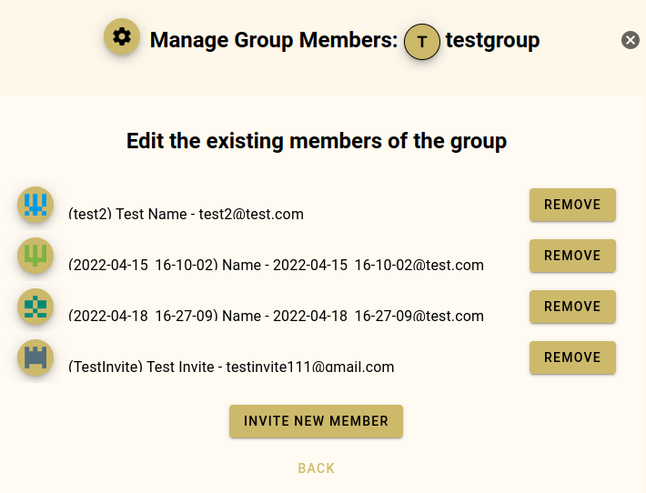Remove member test2@test.com from group
The image size is (646, 493).
coord(572,205)
